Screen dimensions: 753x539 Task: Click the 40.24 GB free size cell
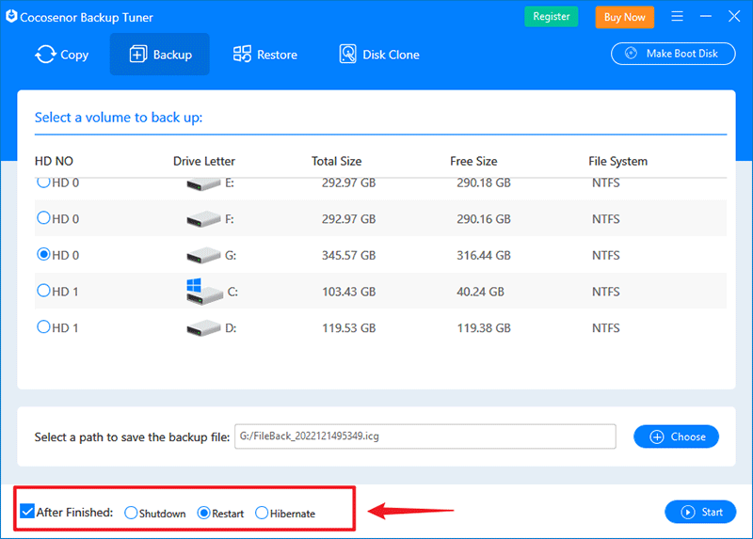point(481,292)
